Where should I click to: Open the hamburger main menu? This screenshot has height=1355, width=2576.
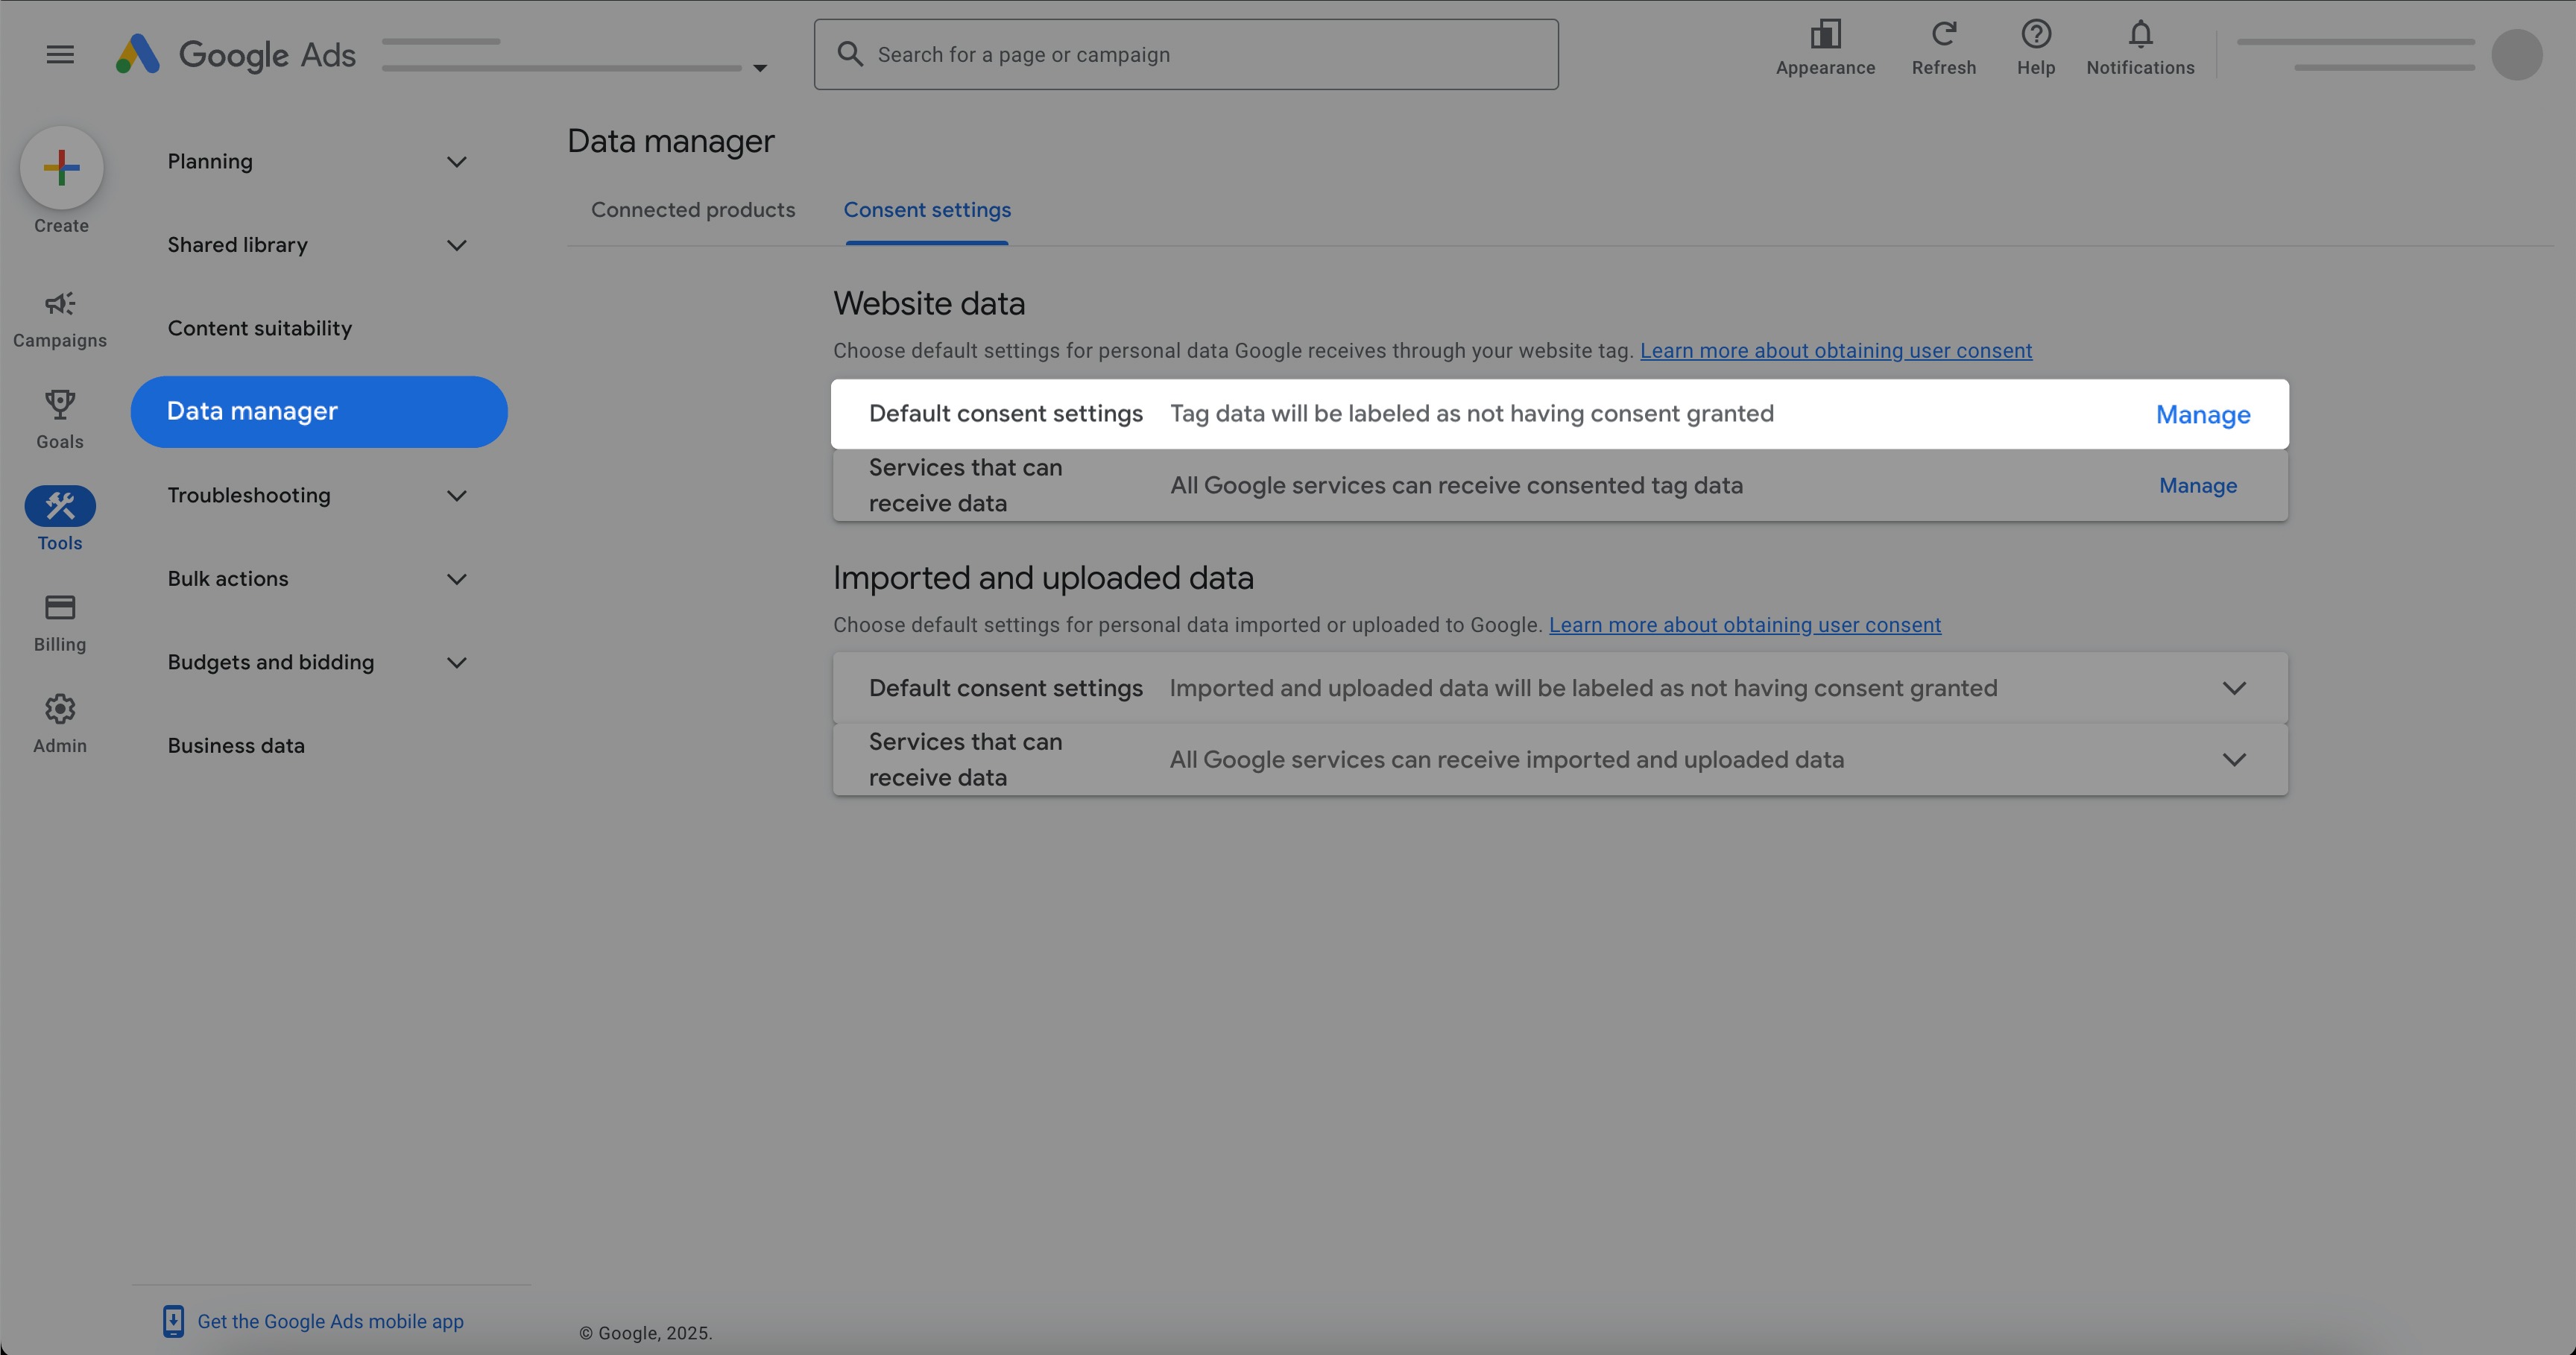pyautogui.click(x=60, y=54)
